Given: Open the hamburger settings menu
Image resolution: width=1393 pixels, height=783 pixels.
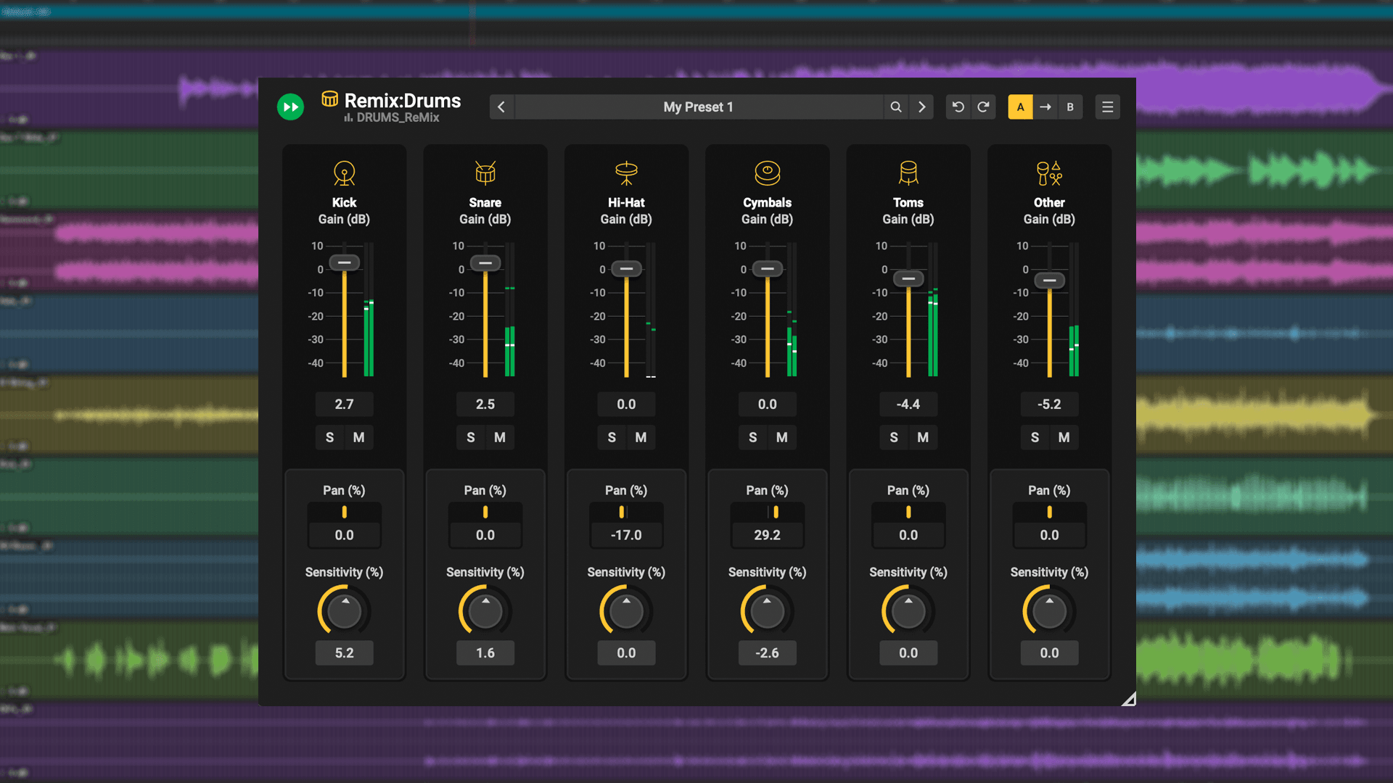Looking at the screenshot, I should (1108, 107).
